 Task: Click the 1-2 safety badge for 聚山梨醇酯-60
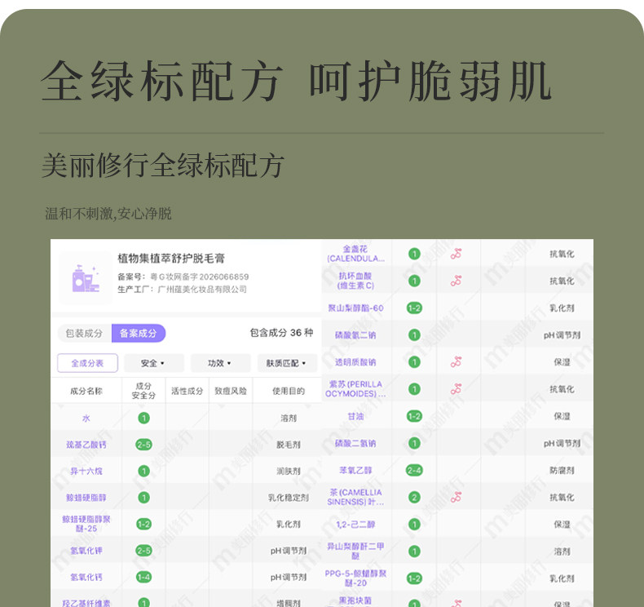tap(414, 308)
